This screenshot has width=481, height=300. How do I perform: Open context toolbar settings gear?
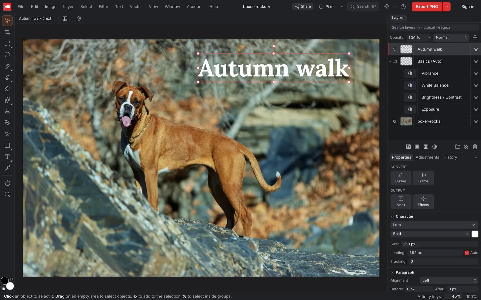(79, 18)
